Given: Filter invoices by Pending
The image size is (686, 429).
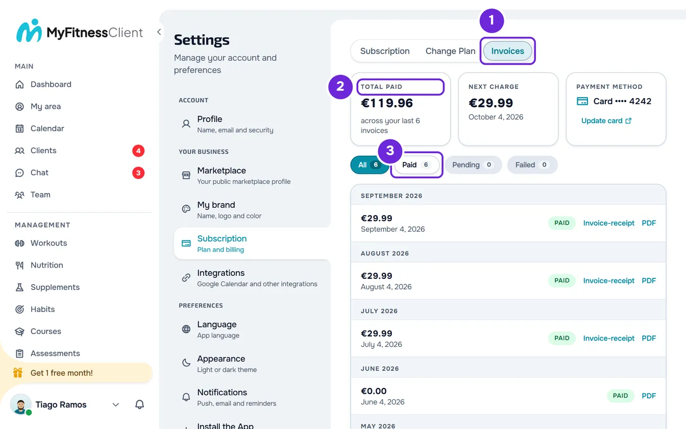Looking at the screenshot, I should 474,165.
